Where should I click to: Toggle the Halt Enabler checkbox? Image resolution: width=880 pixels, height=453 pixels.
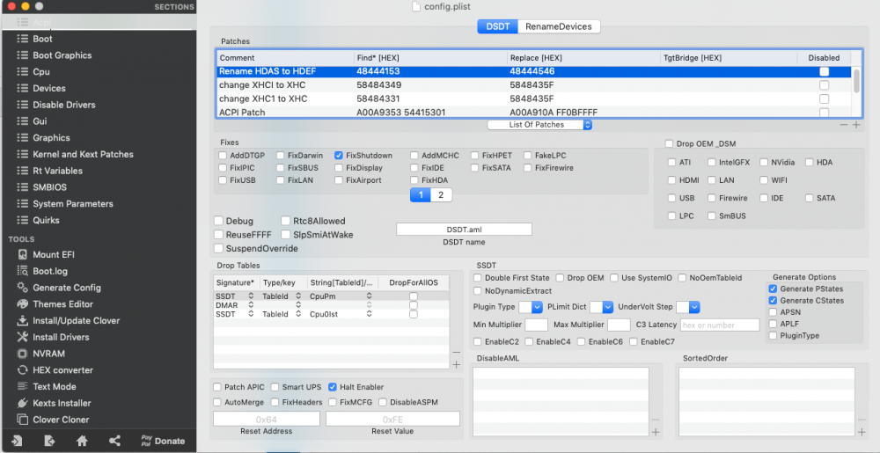333,387
